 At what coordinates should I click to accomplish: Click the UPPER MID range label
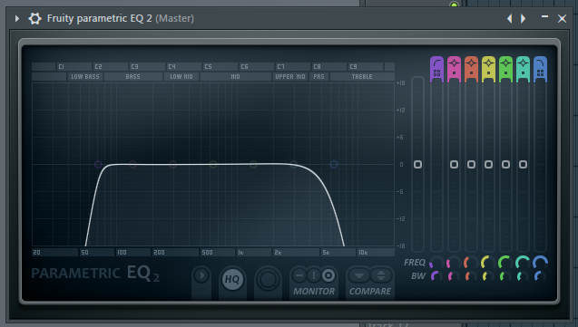[290, 76]
